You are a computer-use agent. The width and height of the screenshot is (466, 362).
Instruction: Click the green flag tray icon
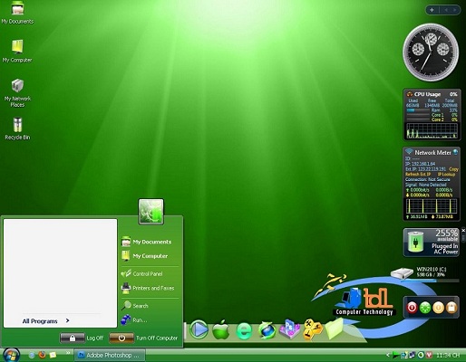coord(395,355)
